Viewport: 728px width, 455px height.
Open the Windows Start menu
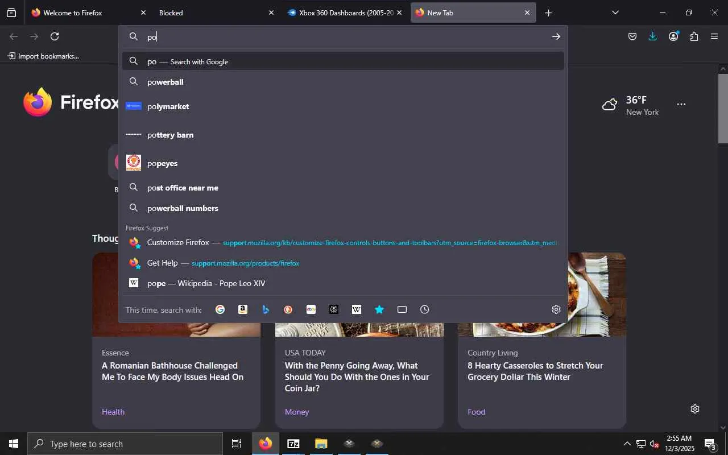coord(14,444)
